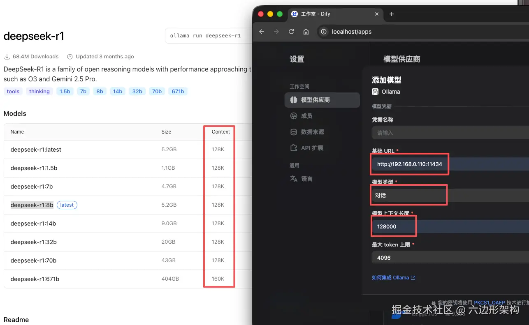
Task: Open the deepseek-r1:8b model link
Action: [32, 205]
